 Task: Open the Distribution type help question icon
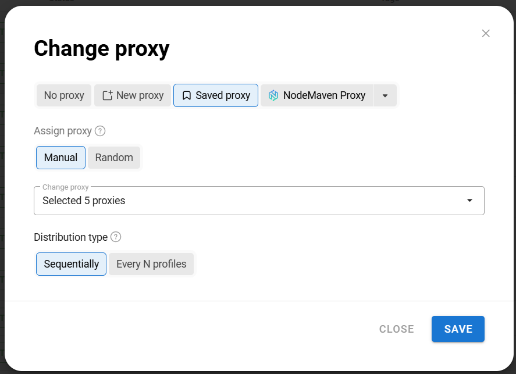tap(116, 237)
